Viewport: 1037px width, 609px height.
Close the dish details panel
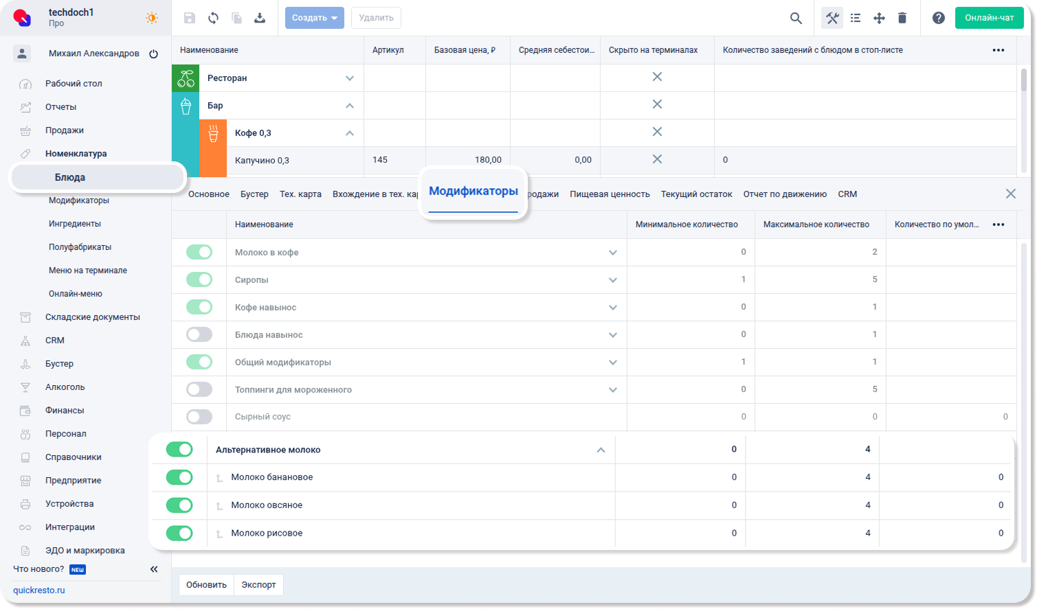(x=1010, y=194)
